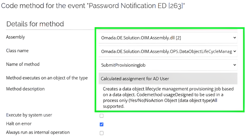
Task: Click the Assembly field label
Action: pos(15,37)
